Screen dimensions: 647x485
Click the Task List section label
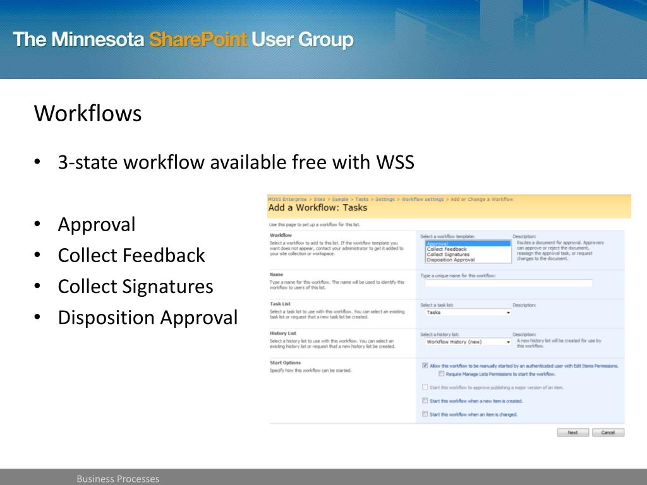(280, 304)
